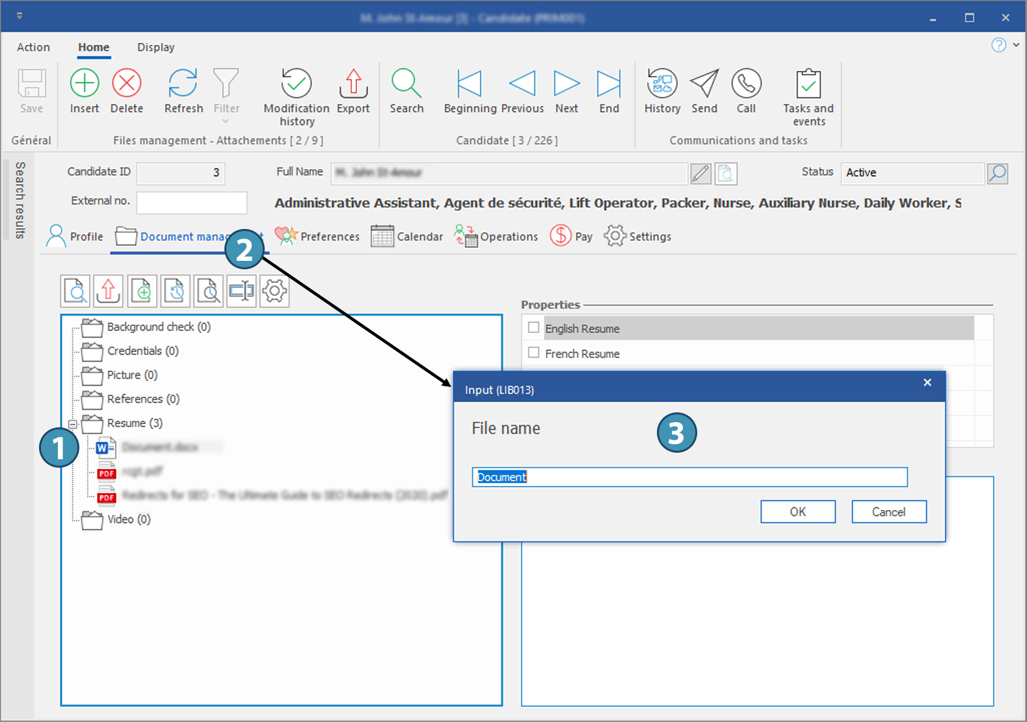Cancel the file name dialog
1027x722 pixels.
click(888, 512)
